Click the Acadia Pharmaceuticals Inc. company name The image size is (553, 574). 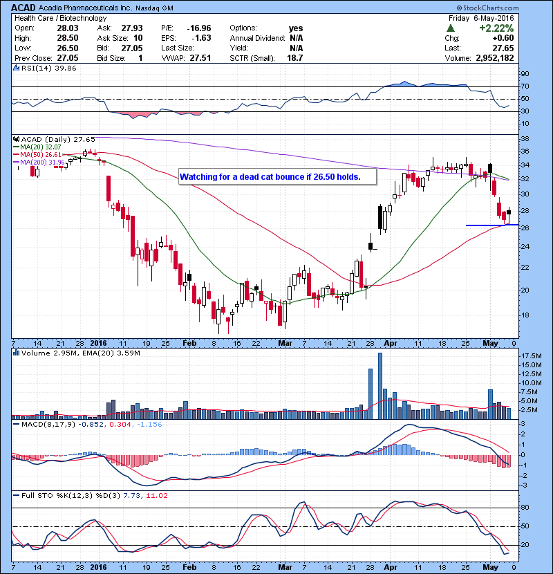85,8
